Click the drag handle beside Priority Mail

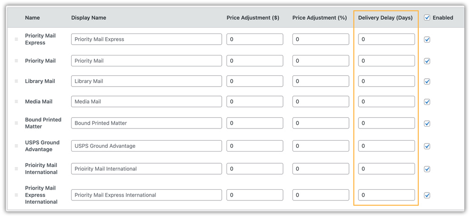click(x=16, y=61)
